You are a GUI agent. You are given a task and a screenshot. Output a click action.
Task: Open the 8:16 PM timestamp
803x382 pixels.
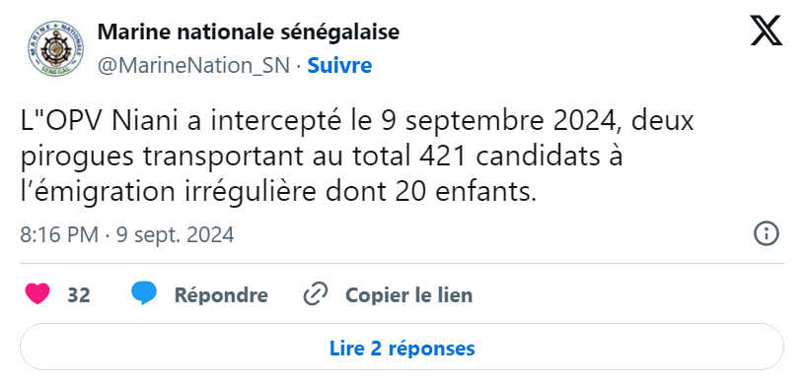click(x=59, y=234)
